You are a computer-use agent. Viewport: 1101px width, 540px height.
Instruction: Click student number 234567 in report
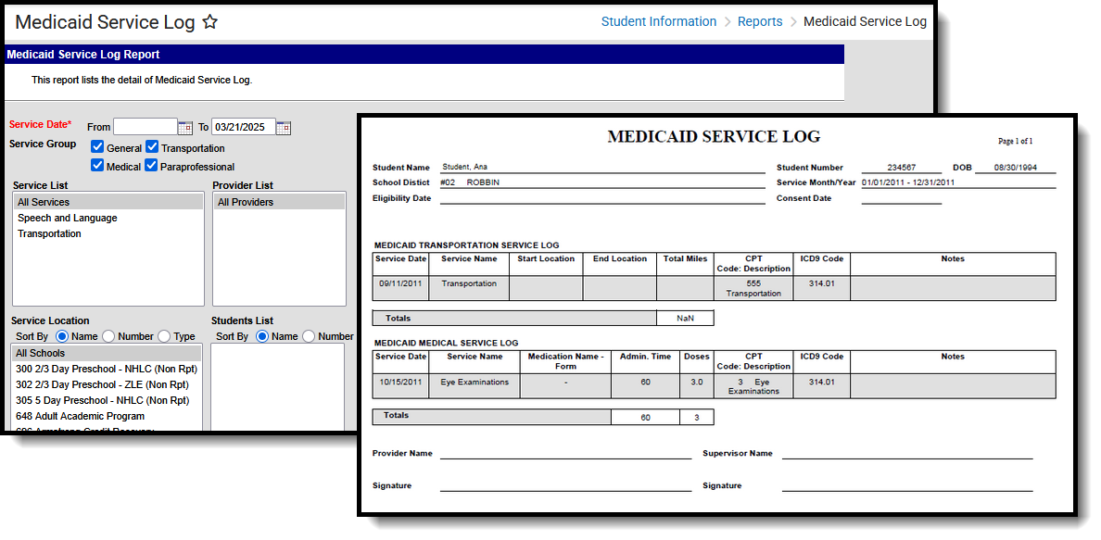point(903,168)
